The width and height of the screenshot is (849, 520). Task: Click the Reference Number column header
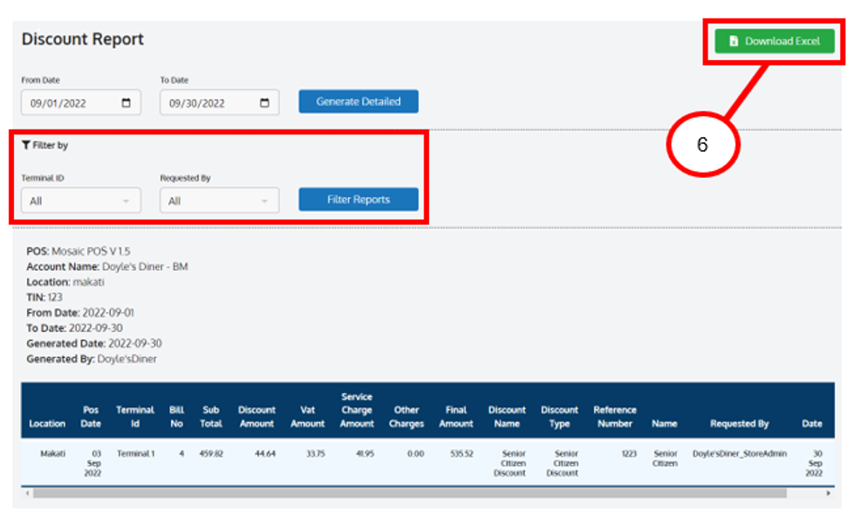614,416
